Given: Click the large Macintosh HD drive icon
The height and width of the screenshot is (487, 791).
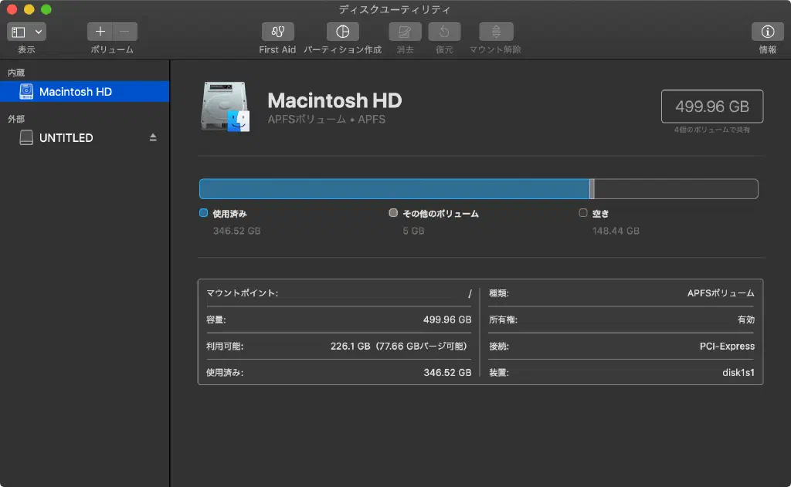Looking at the screenshot, I should (x=225, y=107).
